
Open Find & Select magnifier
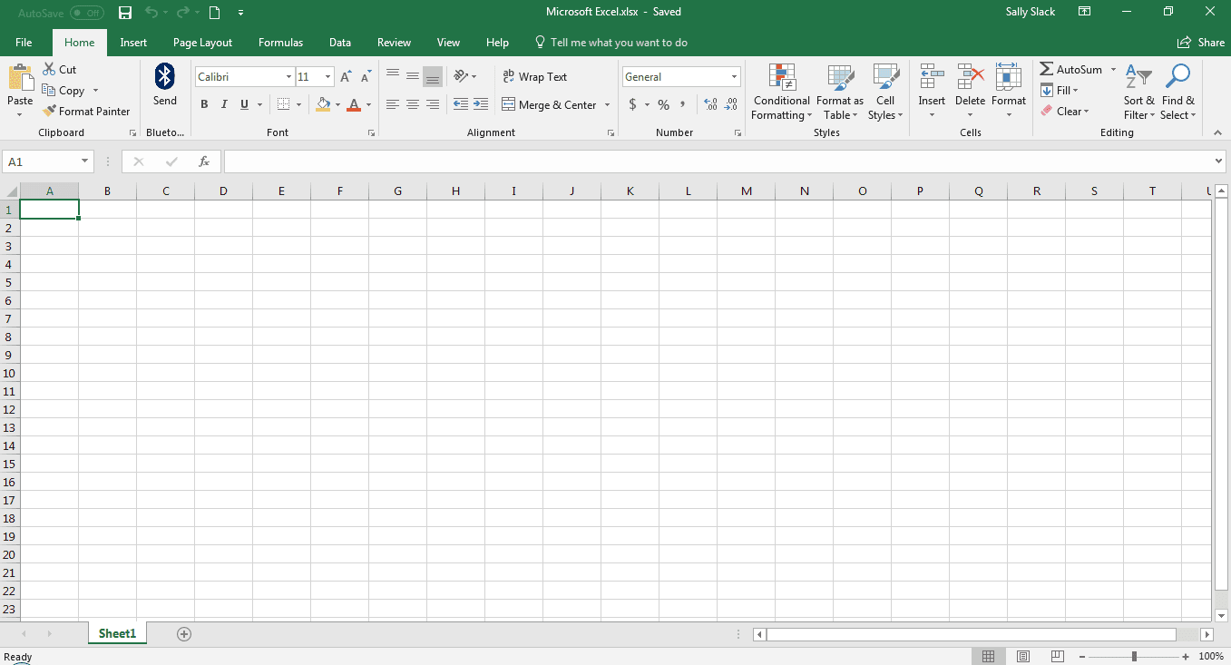pos(1177,92)
